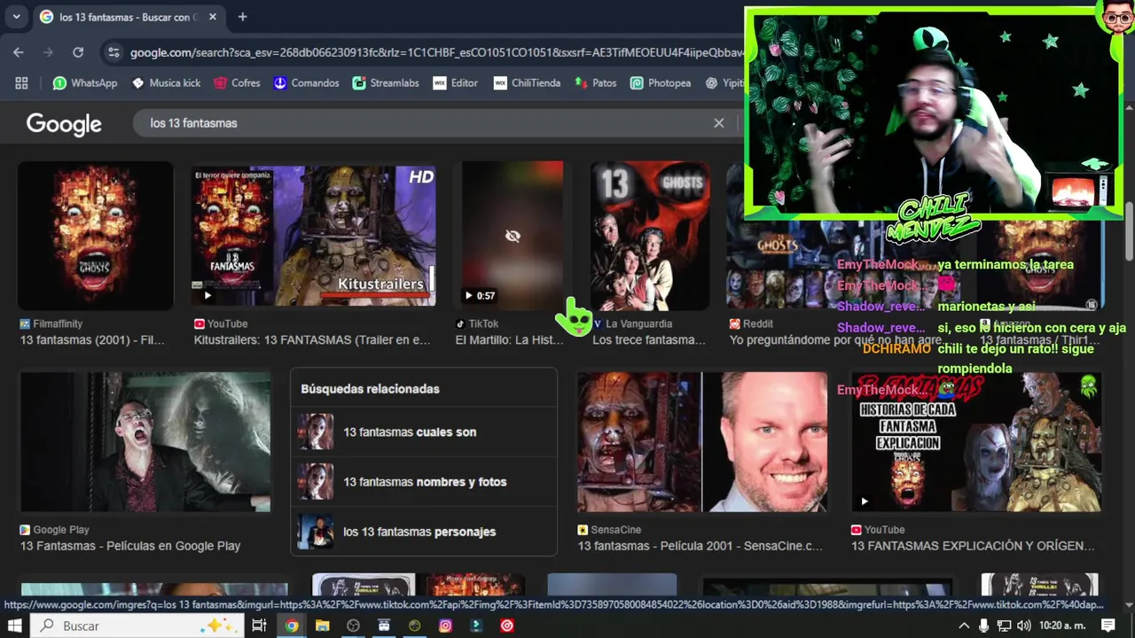Screen dimensions: 1135x638
Task: Open the Photopea bookmark
Action: click(x=661, y=82)
